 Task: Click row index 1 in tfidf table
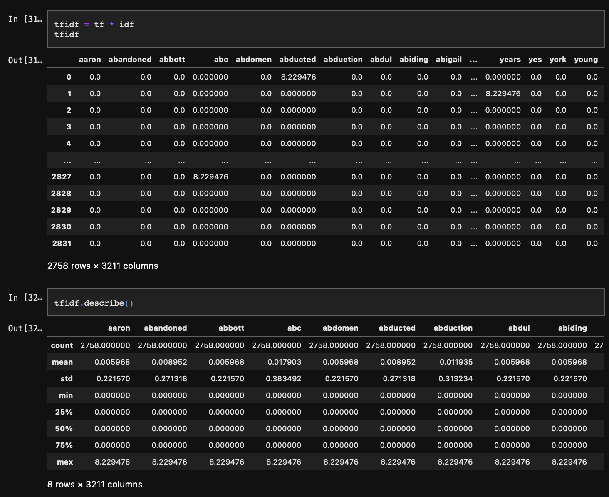69,94
